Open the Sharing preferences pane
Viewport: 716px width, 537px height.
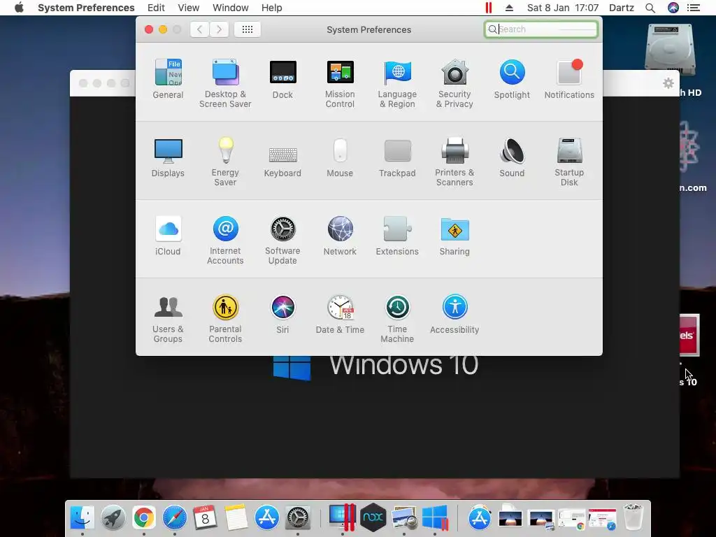click(454, 236)
